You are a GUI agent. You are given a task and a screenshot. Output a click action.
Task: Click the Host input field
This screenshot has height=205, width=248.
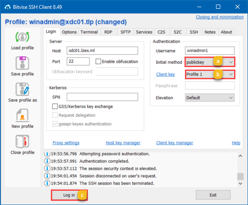pyautogui.click(x=102, y=51)
